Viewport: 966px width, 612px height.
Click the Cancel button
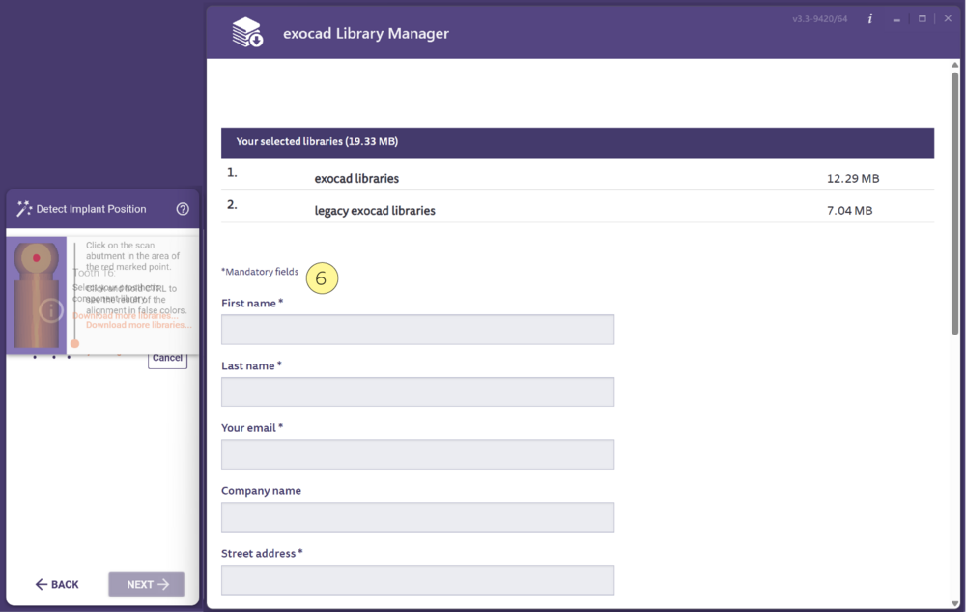pyautogui.click(x=167, y=359)
